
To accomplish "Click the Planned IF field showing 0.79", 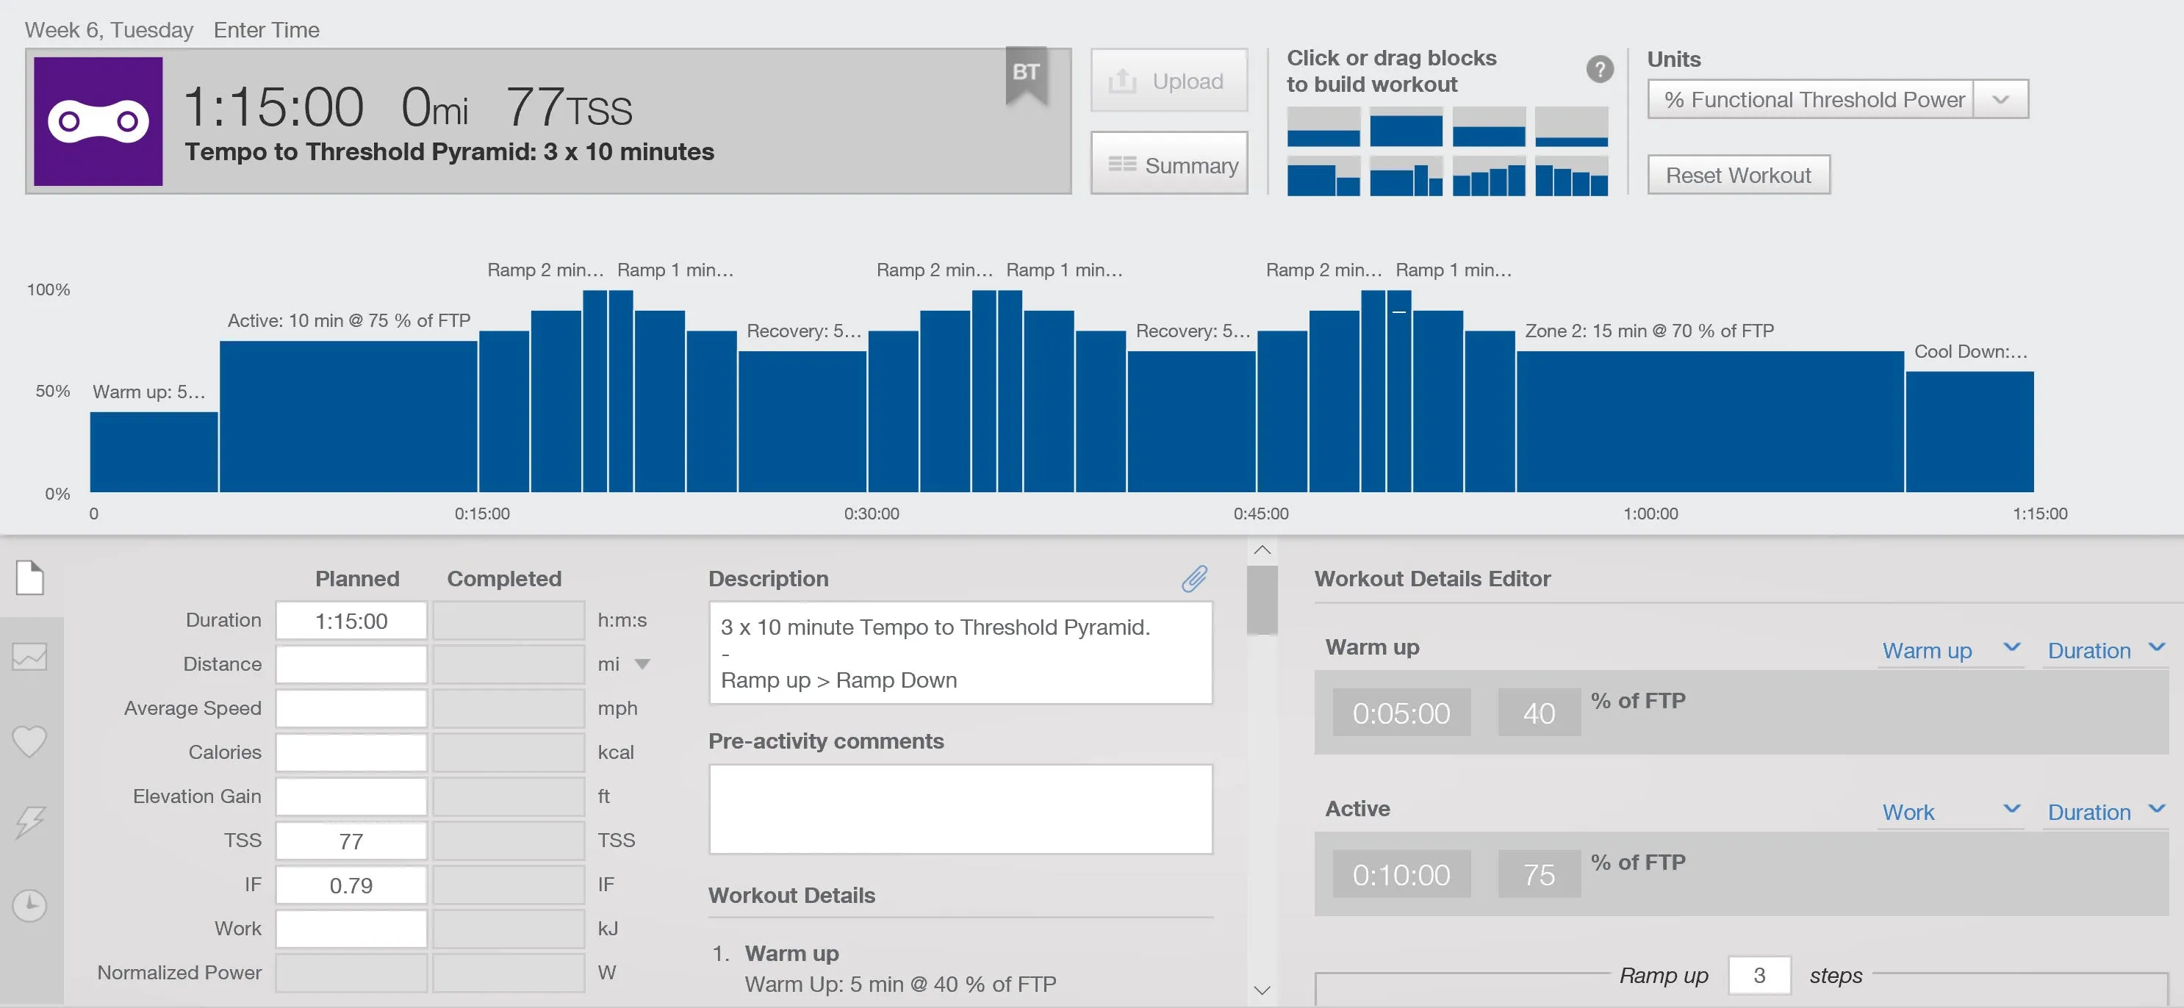I will pos(351,885).
